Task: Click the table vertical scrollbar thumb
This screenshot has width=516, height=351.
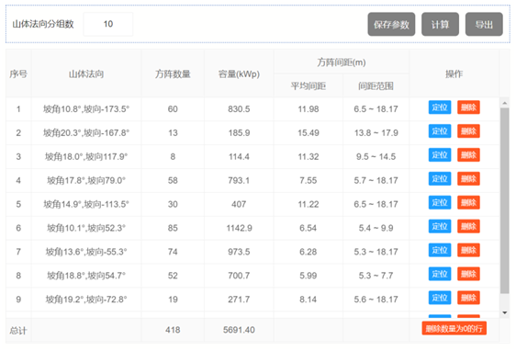Action: pos(504,200)
